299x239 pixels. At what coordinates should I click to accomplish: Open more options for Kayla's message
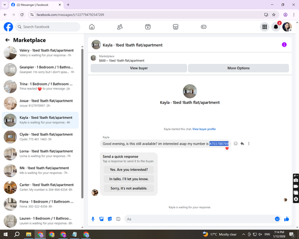pyautogui.click(x=249, y=143)
